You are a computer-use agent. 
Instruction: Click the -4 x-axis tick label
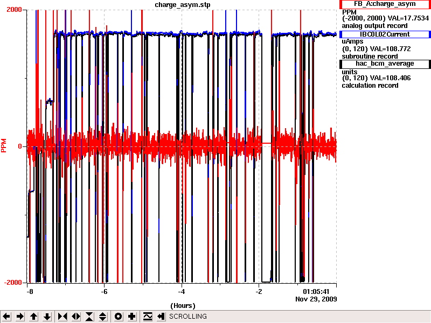click(x=182, y=292)
